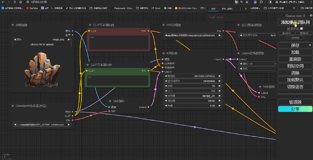Image resolution: width=313 pixels, height=160 pixels.
Task: Open the browser extensions puzzle icon
Action: pos(261,2)
